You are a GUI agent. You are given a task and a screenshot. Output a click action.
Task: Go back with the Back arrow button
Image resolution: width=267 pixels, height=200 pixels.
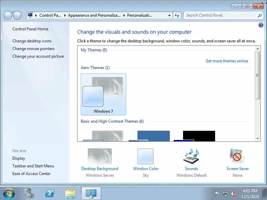pos(8,15)
